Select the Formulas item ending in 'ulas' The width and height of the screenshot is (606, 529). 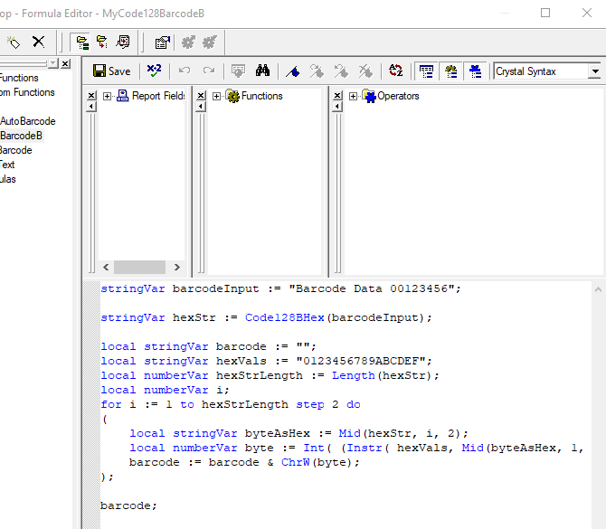coord(8,179)
